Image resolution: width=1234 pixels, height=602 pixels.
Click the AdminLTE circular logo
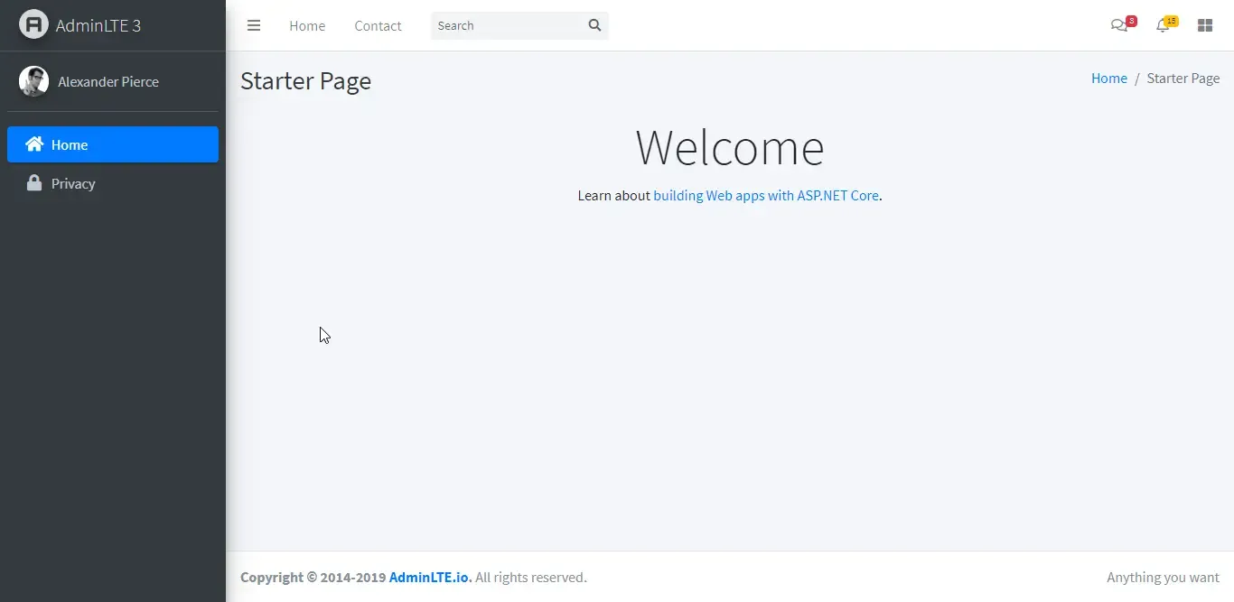[x=33, y=24]
